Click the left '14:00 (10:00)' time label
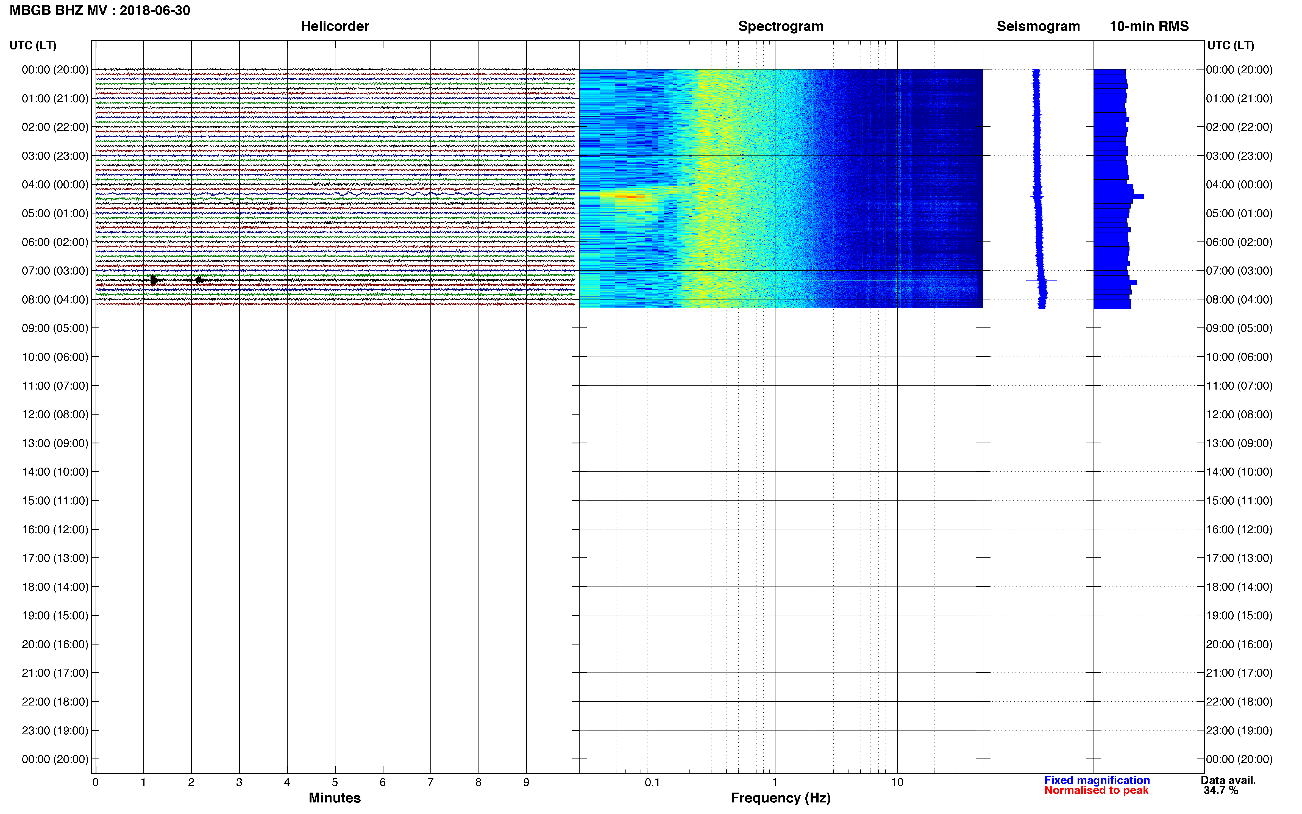Screen dimensions: 1302x814 tap(55, 472)
